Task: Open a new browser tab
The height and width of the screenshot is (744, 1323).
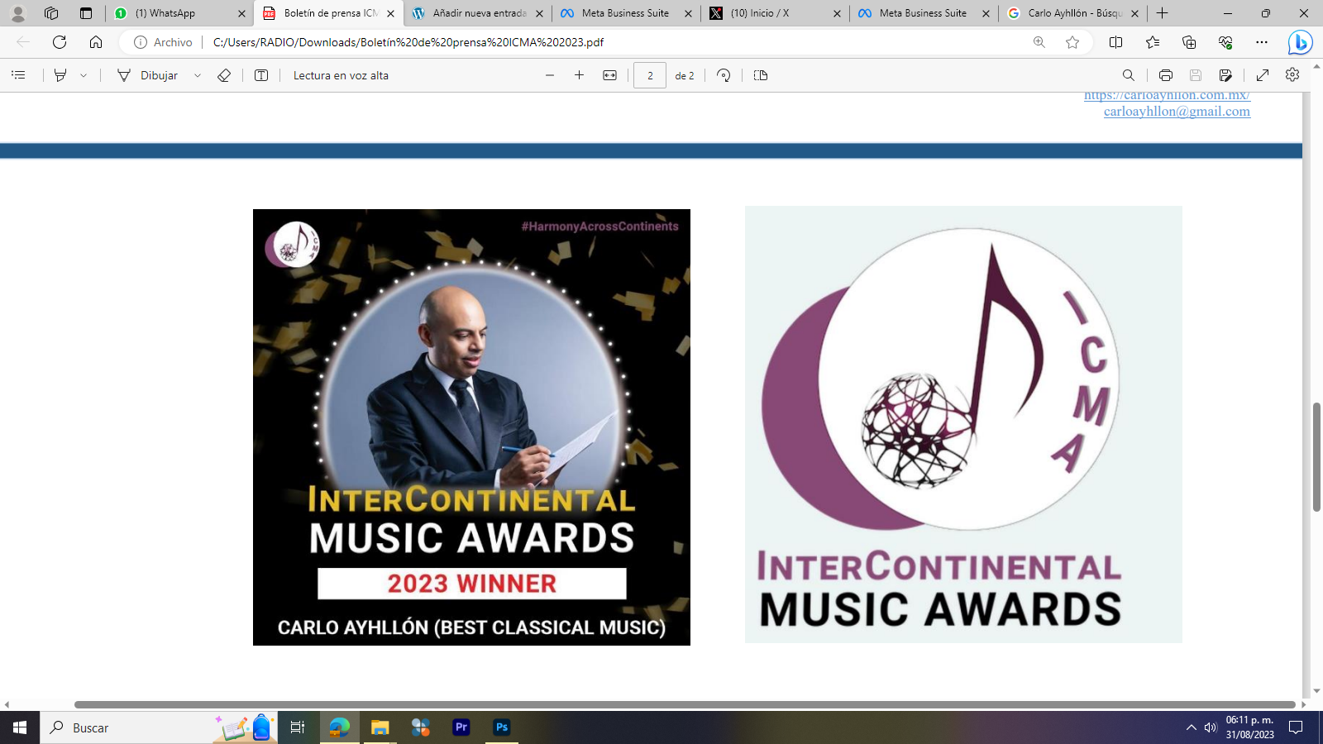Action: click(1163, 13)
